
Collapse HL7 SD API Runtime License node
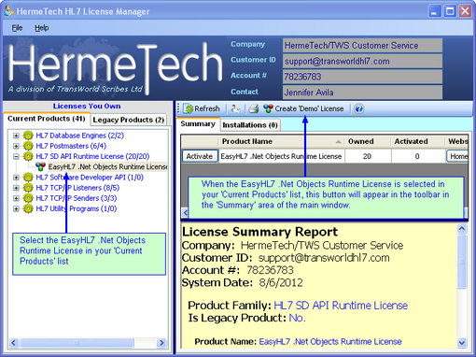pyautogui.click(x=16, y=156)
